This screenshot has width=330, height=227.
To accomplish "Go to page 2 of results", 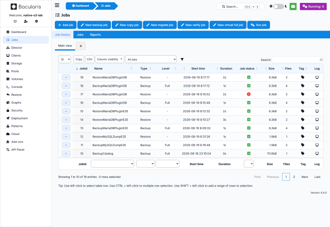I will [x=294, y=177].
